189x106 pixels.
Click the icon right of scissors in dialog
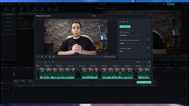point(49,62)
